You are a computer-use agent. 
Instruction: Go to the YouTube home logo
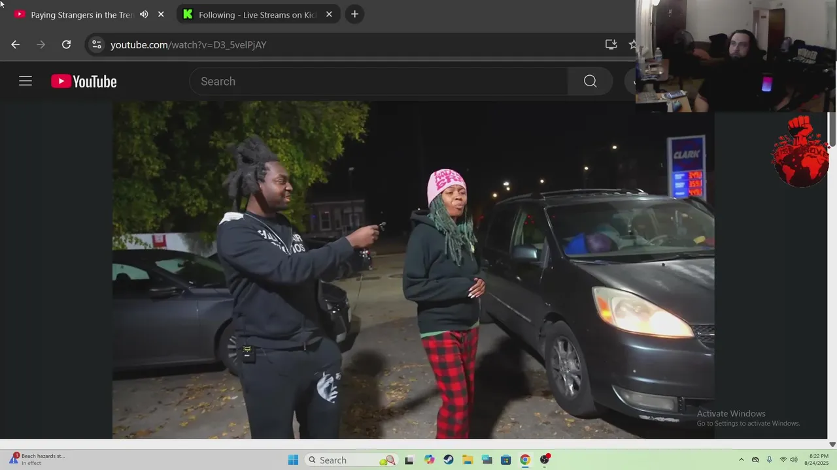84,81
